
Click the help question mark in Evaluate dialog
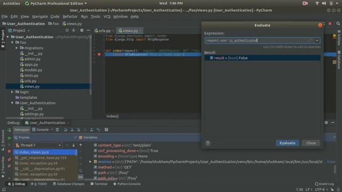(x=208, y=143)
